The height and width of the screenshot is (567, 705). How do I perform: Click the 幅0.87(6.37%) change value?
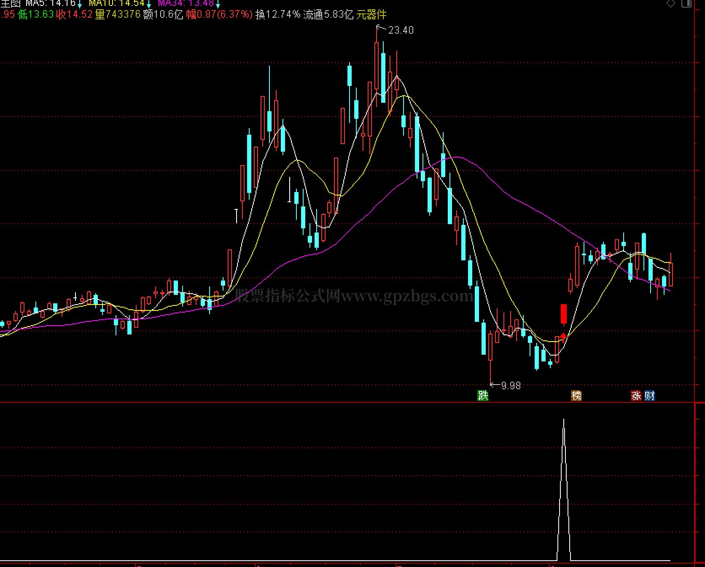tap(219, 15)
